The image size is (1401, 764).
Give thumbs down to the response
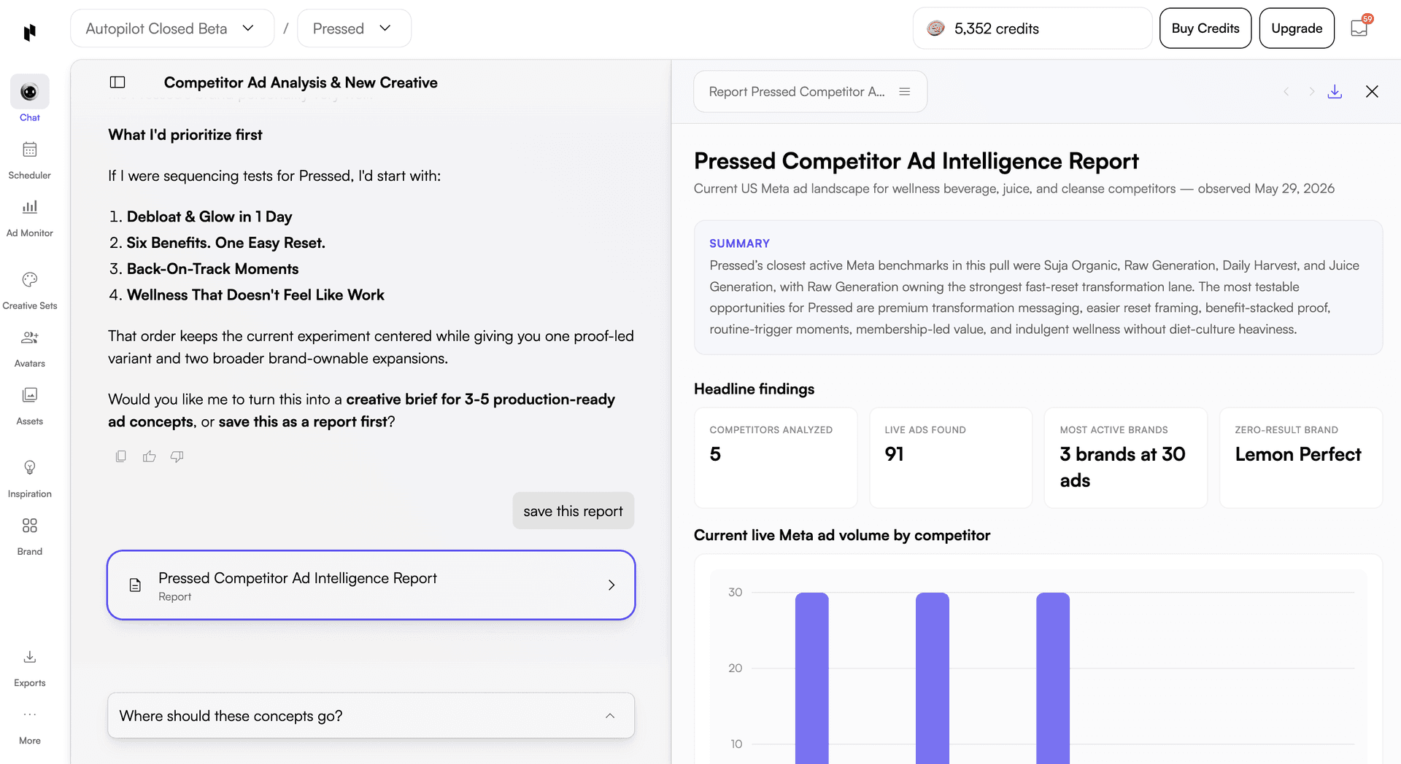[177, 456]
